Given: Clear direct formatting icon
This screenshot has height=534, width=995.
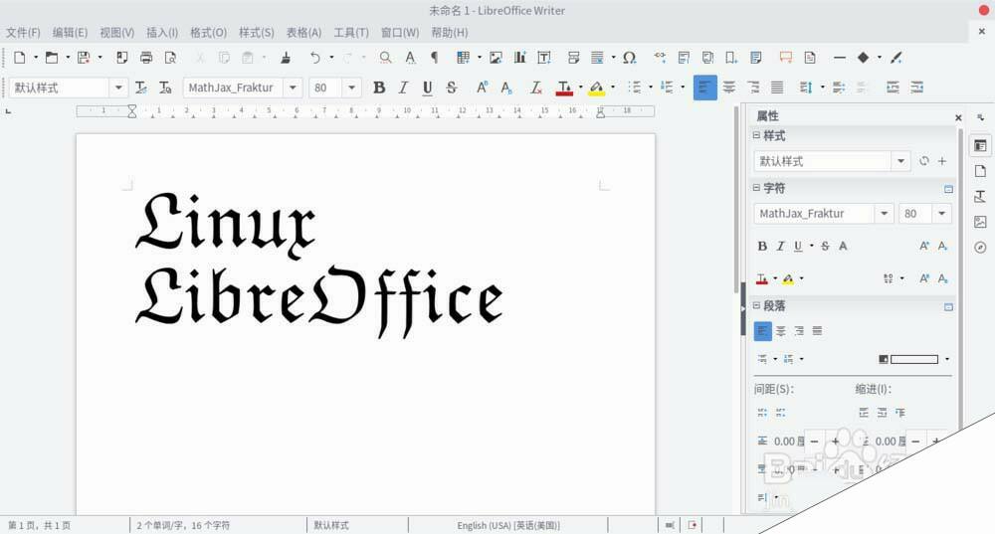Looking at the screenshot, I should (x=536, y=88).
